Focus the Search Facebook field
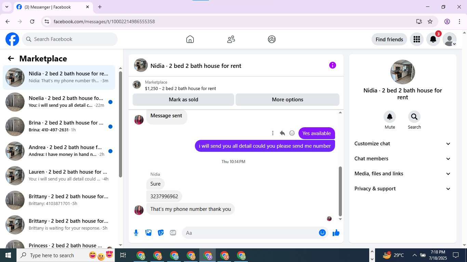Viewport: 467px width, 262px height. pyautogui.click(x=70, y=39)
